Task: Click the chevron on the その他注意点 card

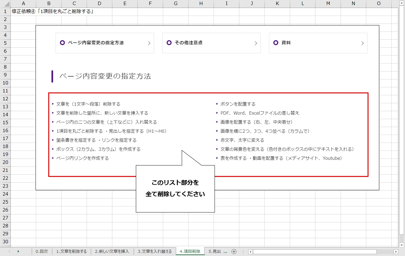Action: (x=256, y=43)
